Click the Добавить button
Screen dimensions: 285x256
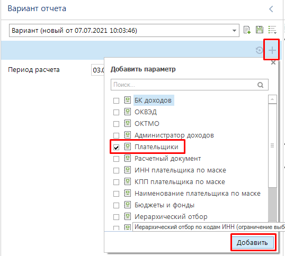[x=252, y=242]
